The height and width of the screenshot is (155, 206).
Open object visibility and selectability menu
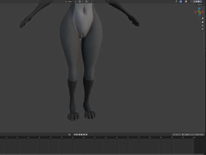coord(177,1)
